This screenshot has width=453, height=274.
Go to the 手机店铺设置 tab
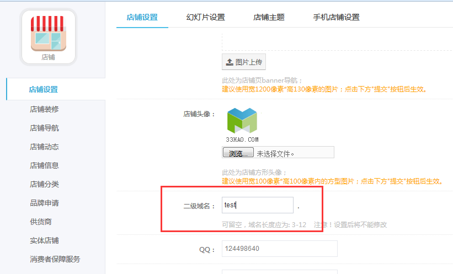coord(336,17)
